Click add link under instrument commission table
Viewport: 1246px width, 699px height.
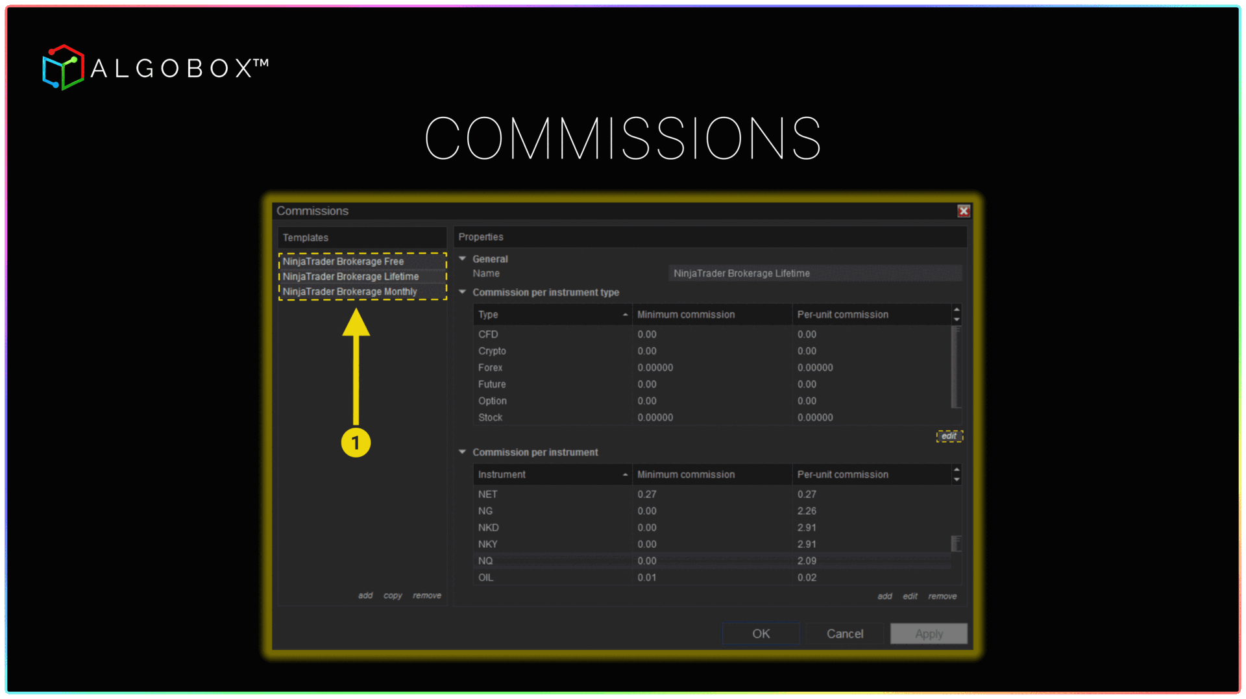point(885,596)
